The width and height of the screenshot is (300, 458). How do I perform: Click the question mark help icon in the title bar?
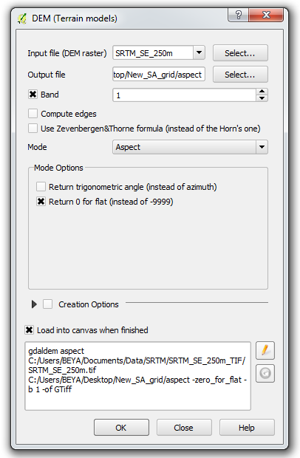coord(238,15)
